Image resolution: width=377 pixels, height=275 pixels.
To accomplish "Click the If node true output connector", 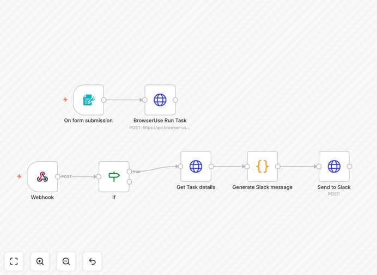I will coord(129,172).
